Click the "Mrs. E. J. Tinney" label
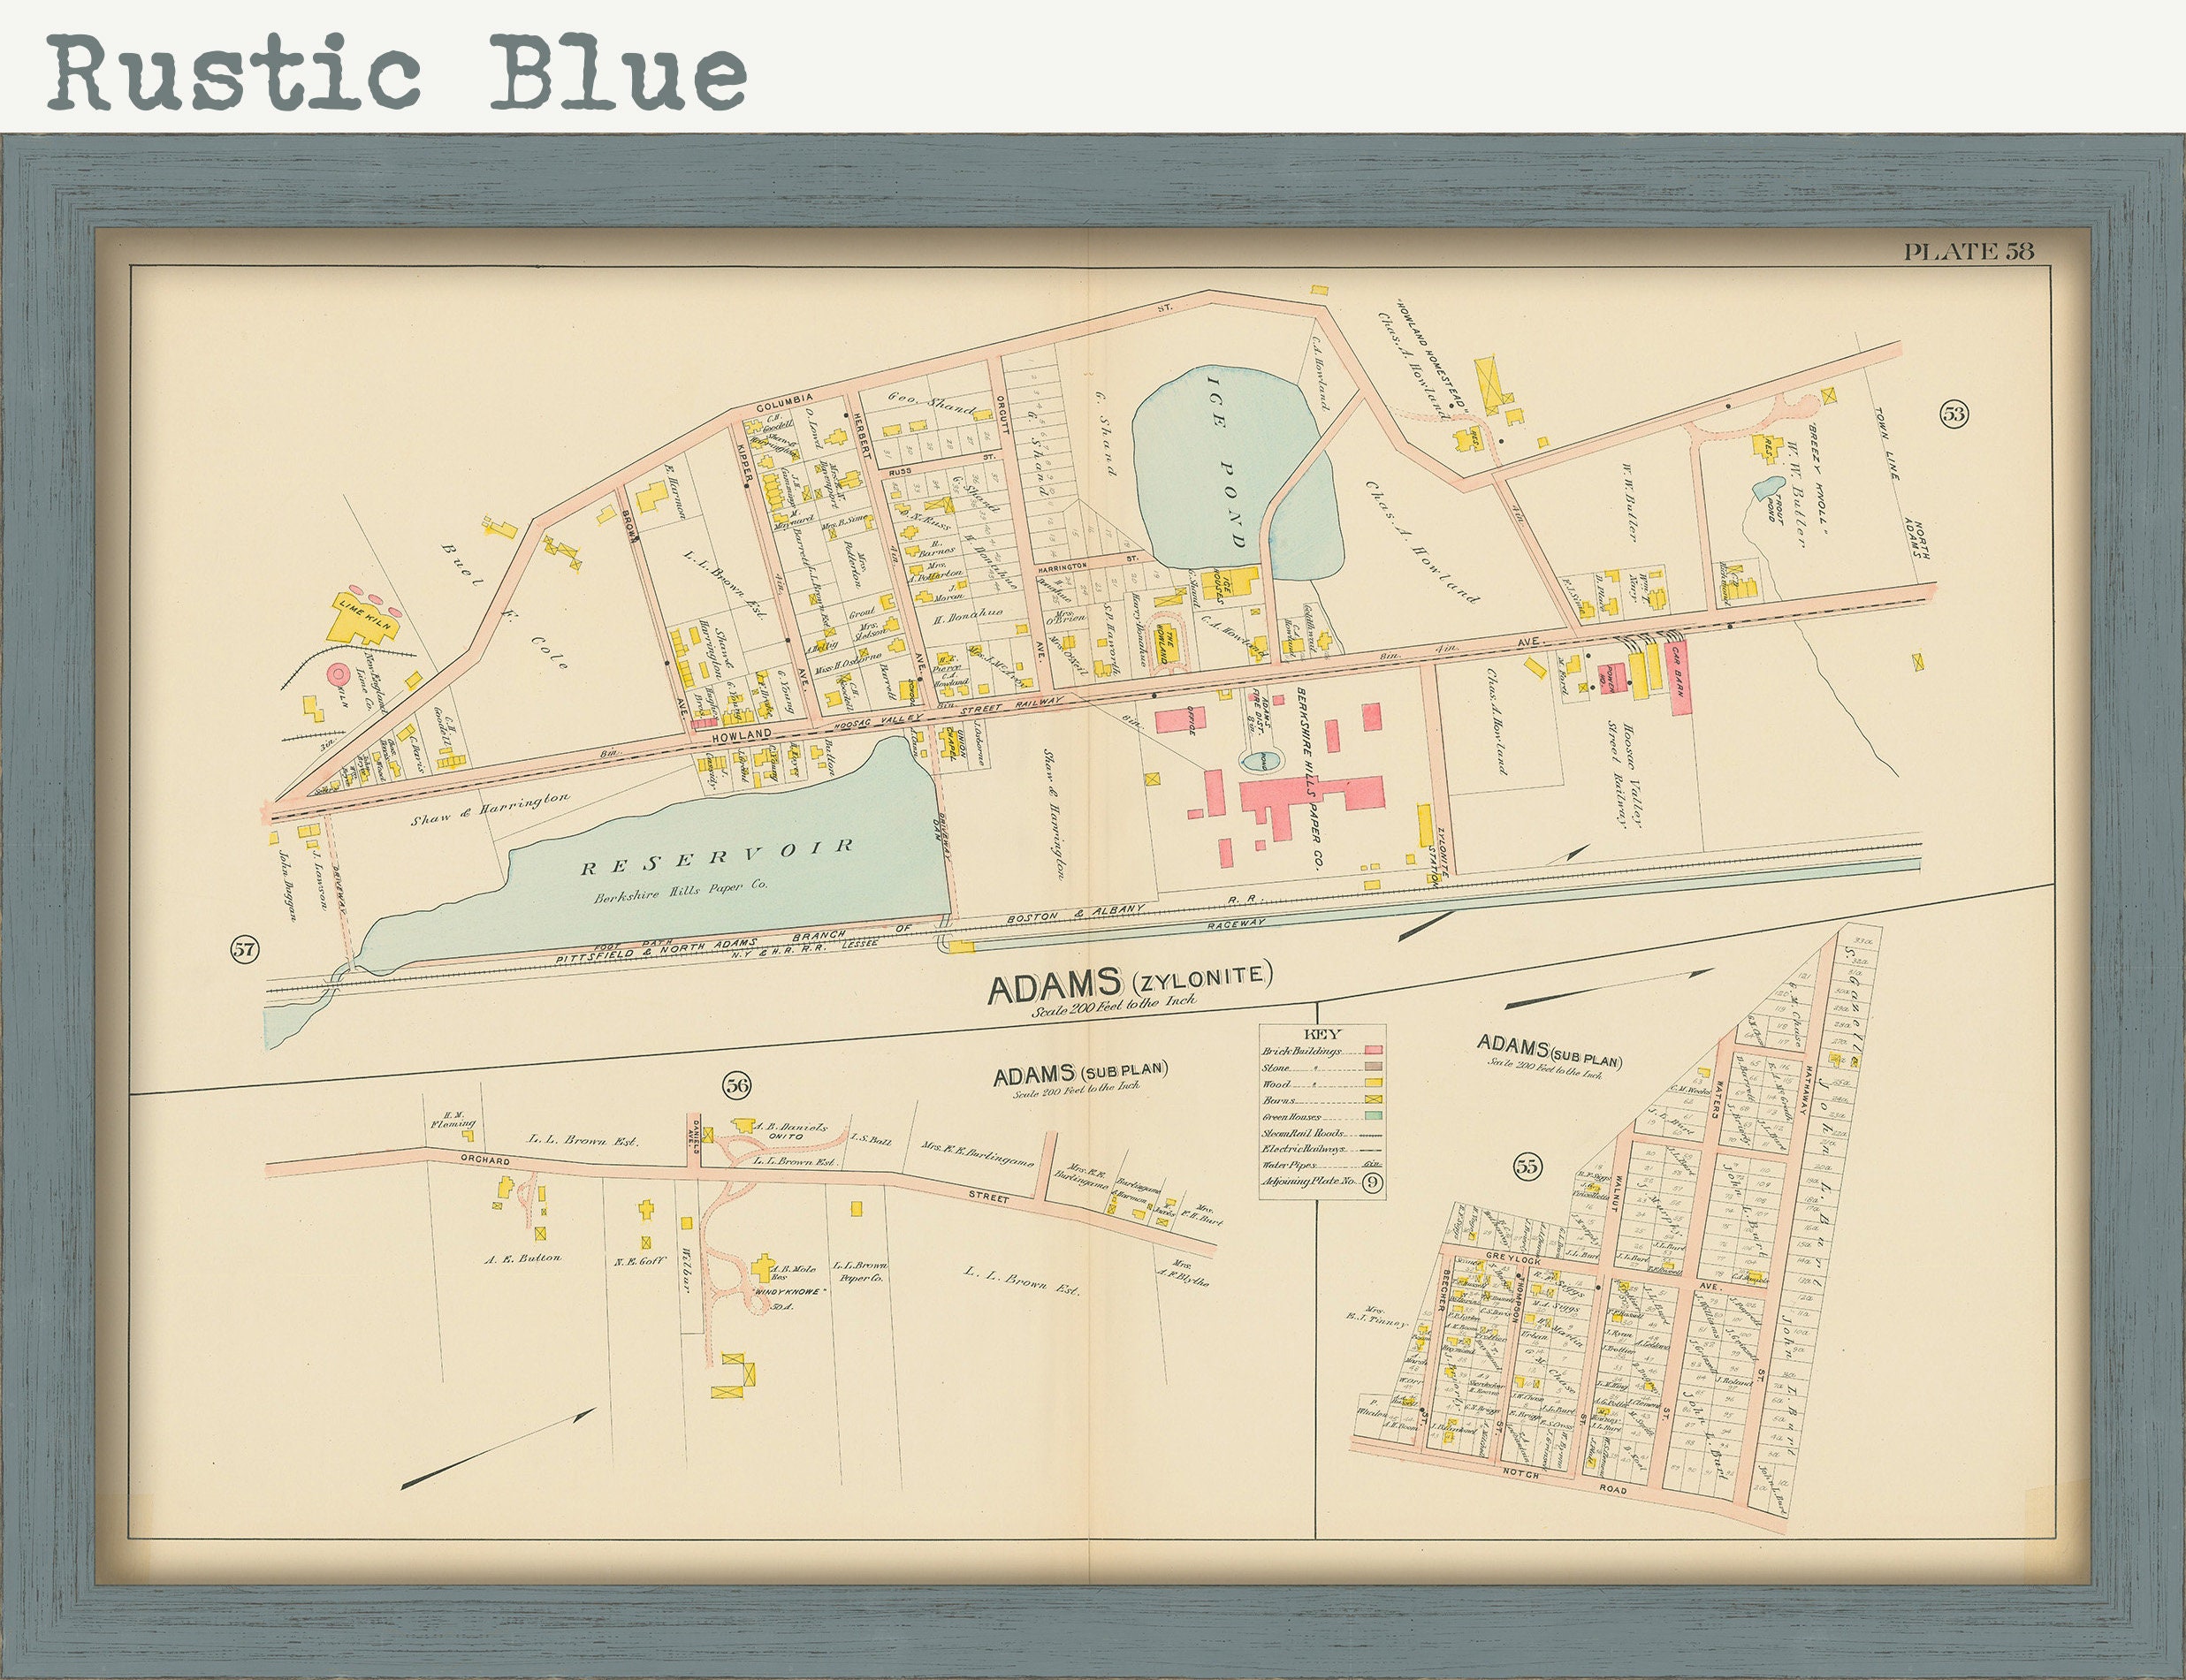2186x1680 pixels. pos(1376,1316)
